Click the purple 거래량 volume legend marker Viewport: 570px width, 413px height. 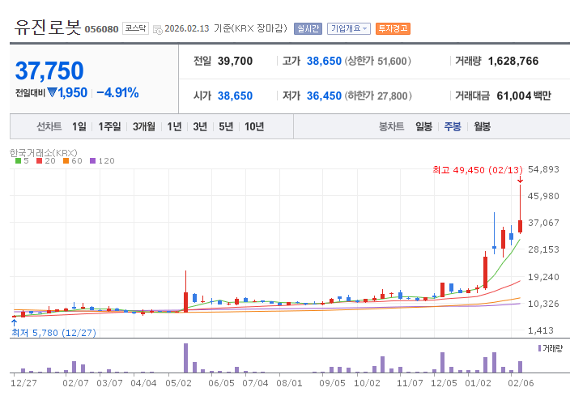[539, 348]
